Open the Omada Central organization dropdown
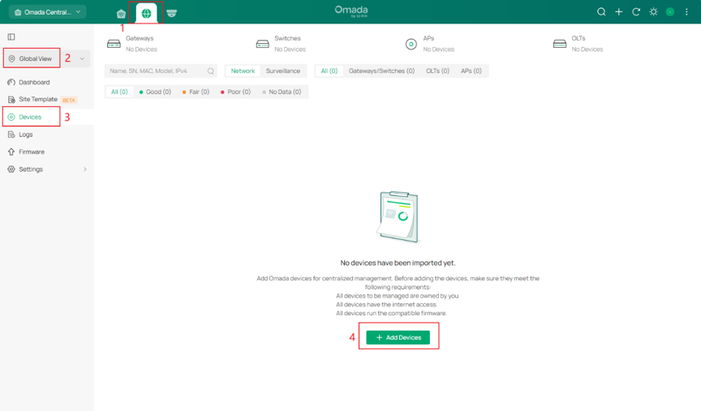 [x=47, y=12]
